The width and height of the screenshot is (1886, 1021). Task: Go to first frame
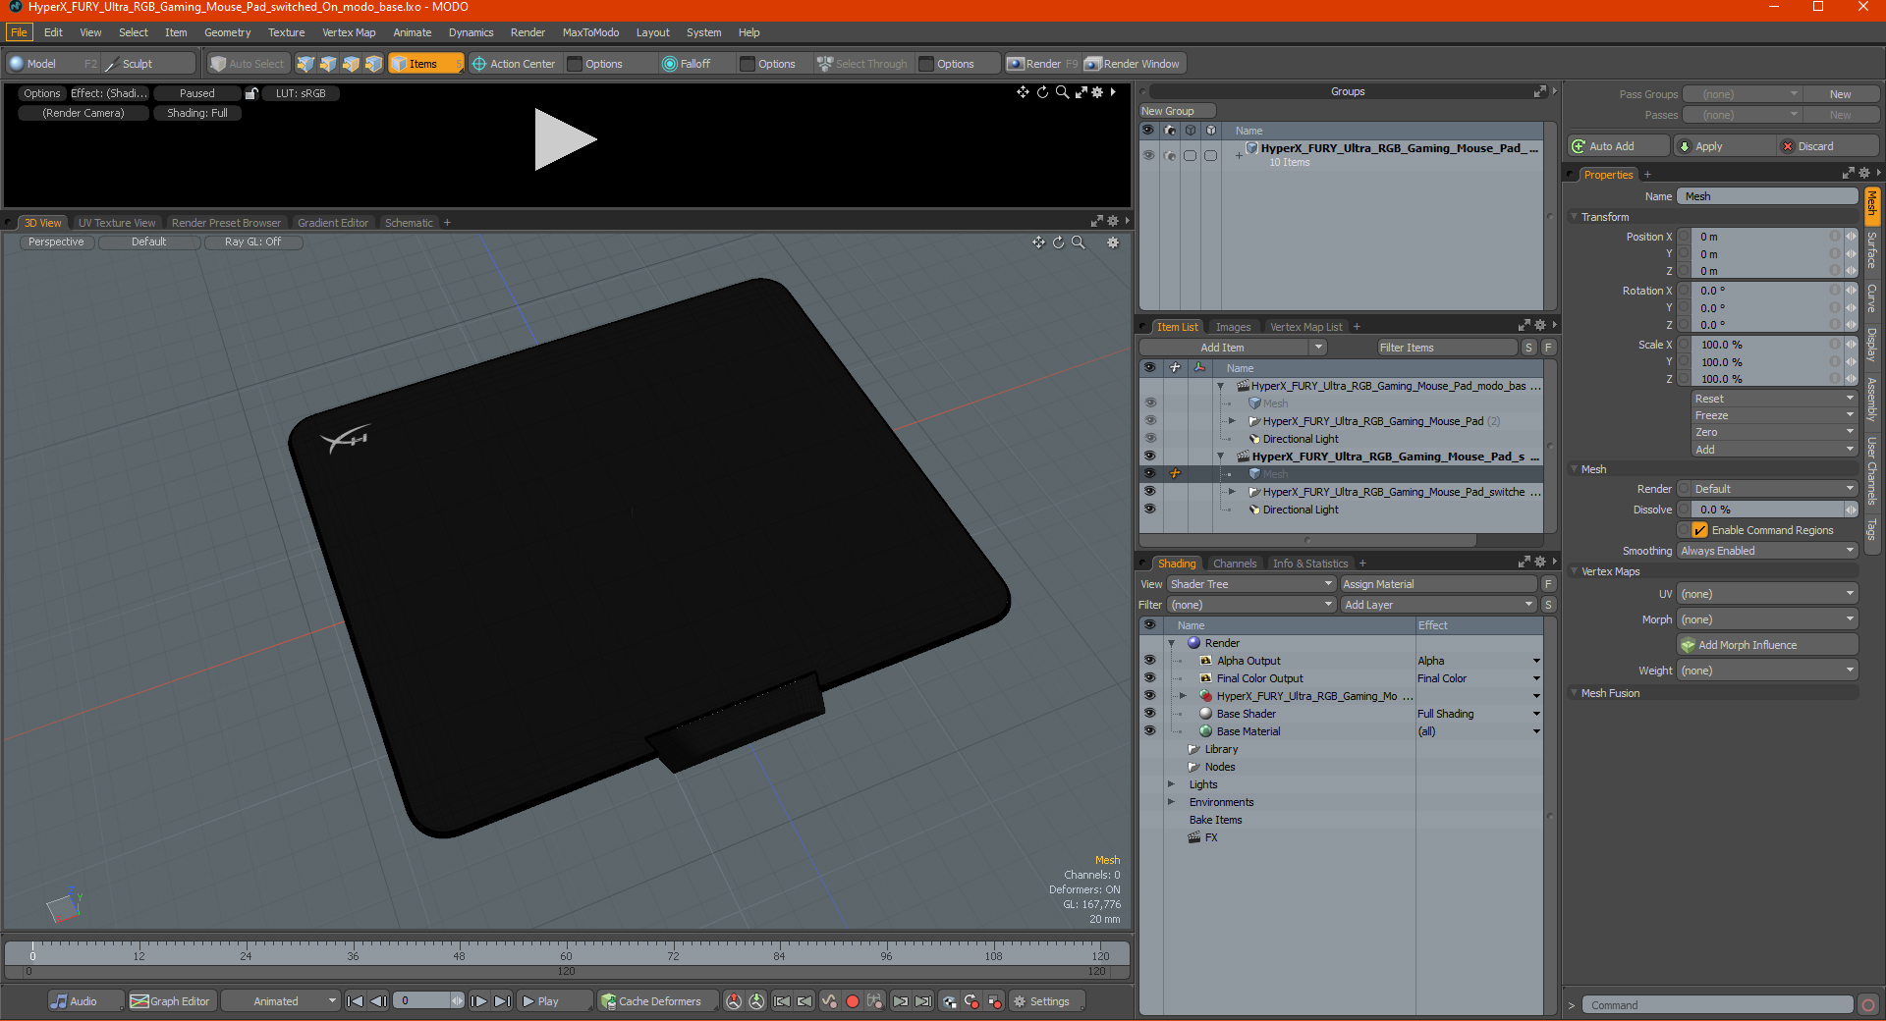356,1001
